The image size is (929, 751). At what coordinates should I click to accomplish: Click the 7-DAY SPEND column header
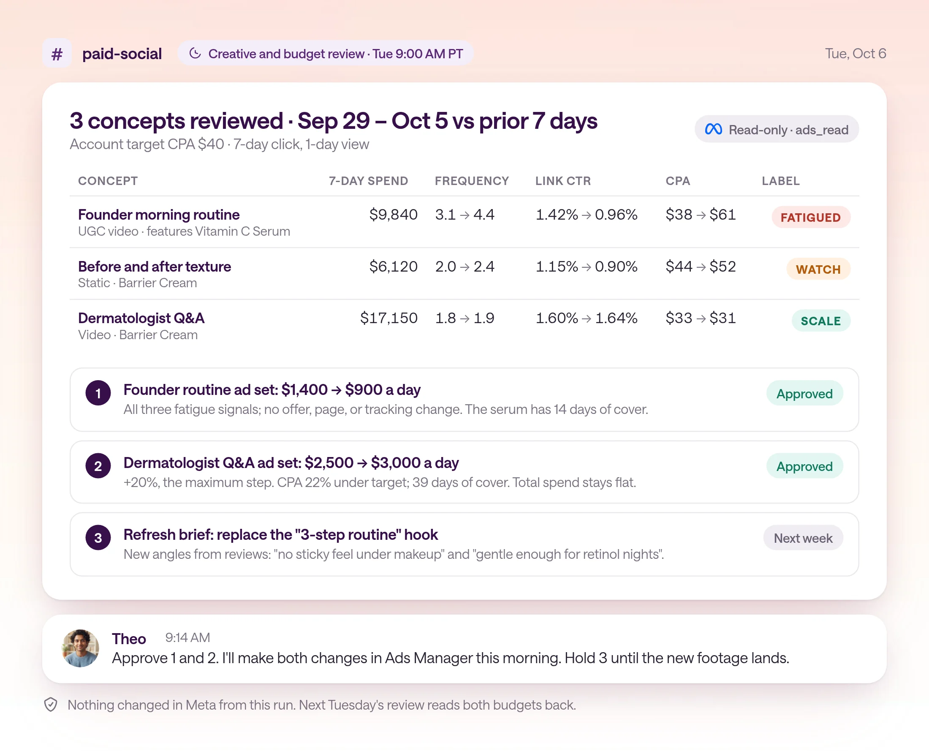click(x=368, y=181)
